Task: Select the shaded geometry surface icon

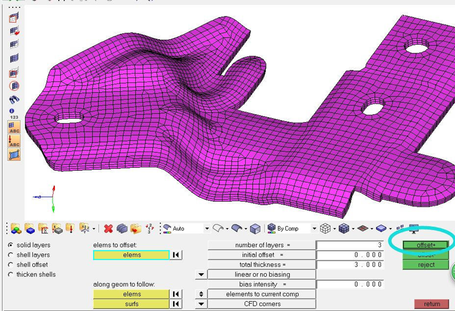Action: [236, 228]
